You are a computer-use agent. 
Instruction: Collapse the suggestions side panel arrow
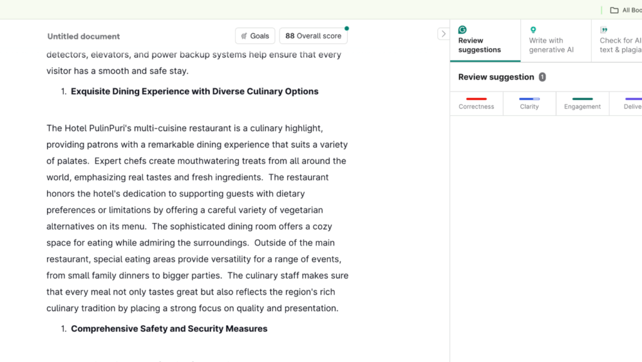pos(443,34)
